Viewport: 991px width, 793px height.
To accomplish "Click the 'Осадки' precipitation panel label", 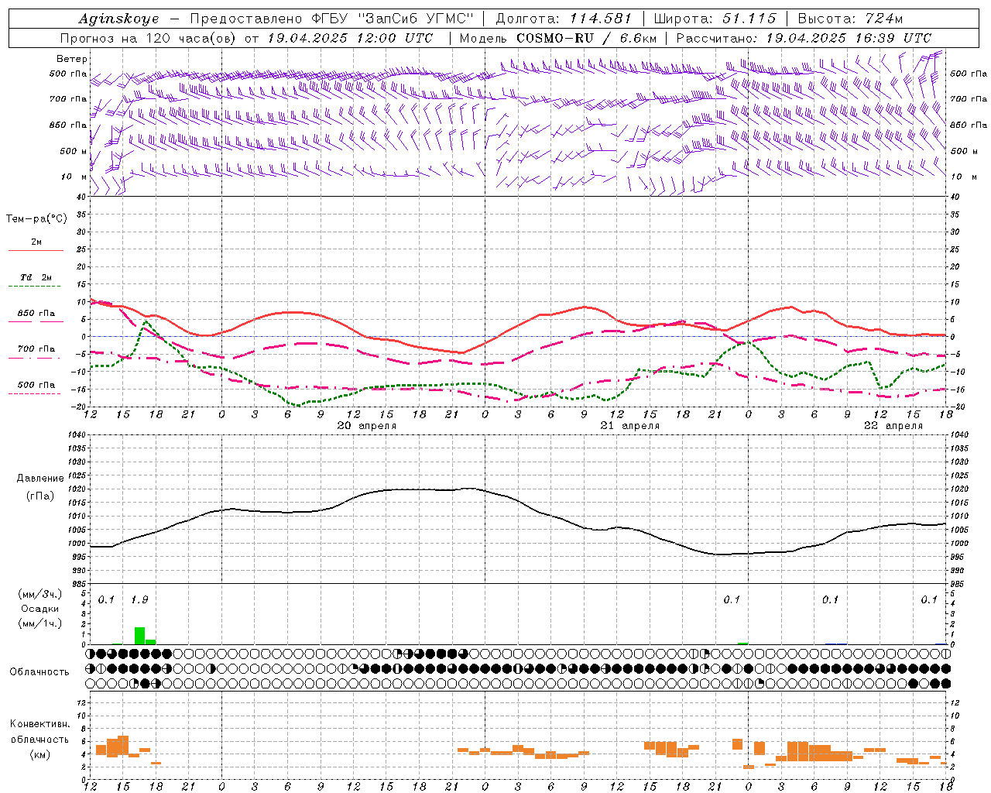I will pyautogui.click(x=39, y=609).
